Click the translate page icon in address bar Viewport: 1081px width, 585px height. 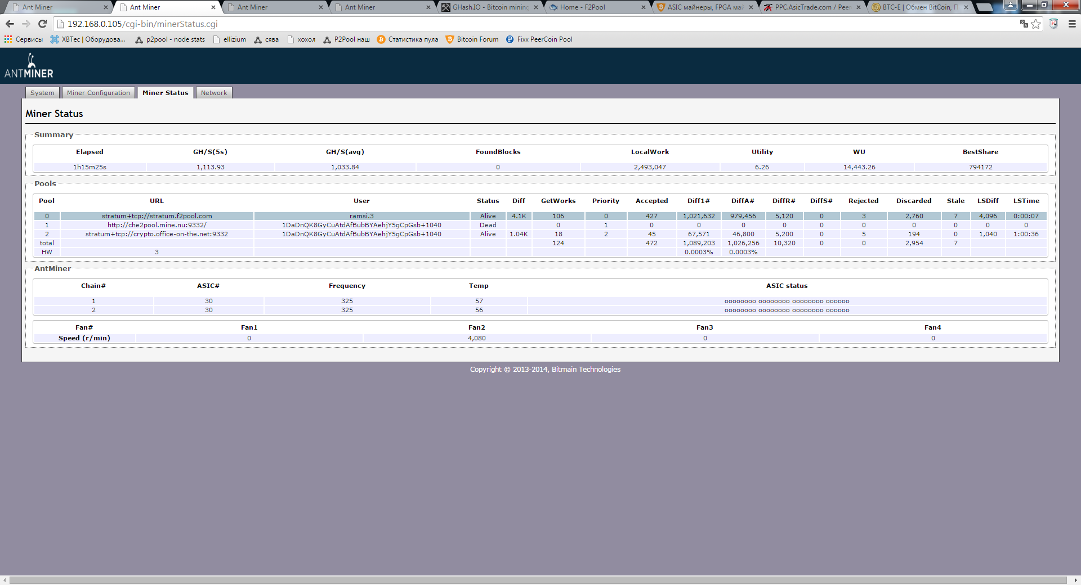1024,24
